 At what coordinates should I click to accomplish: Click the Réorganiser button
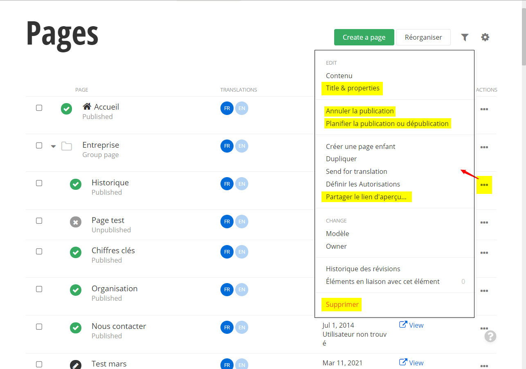click(x=423, y=37)
